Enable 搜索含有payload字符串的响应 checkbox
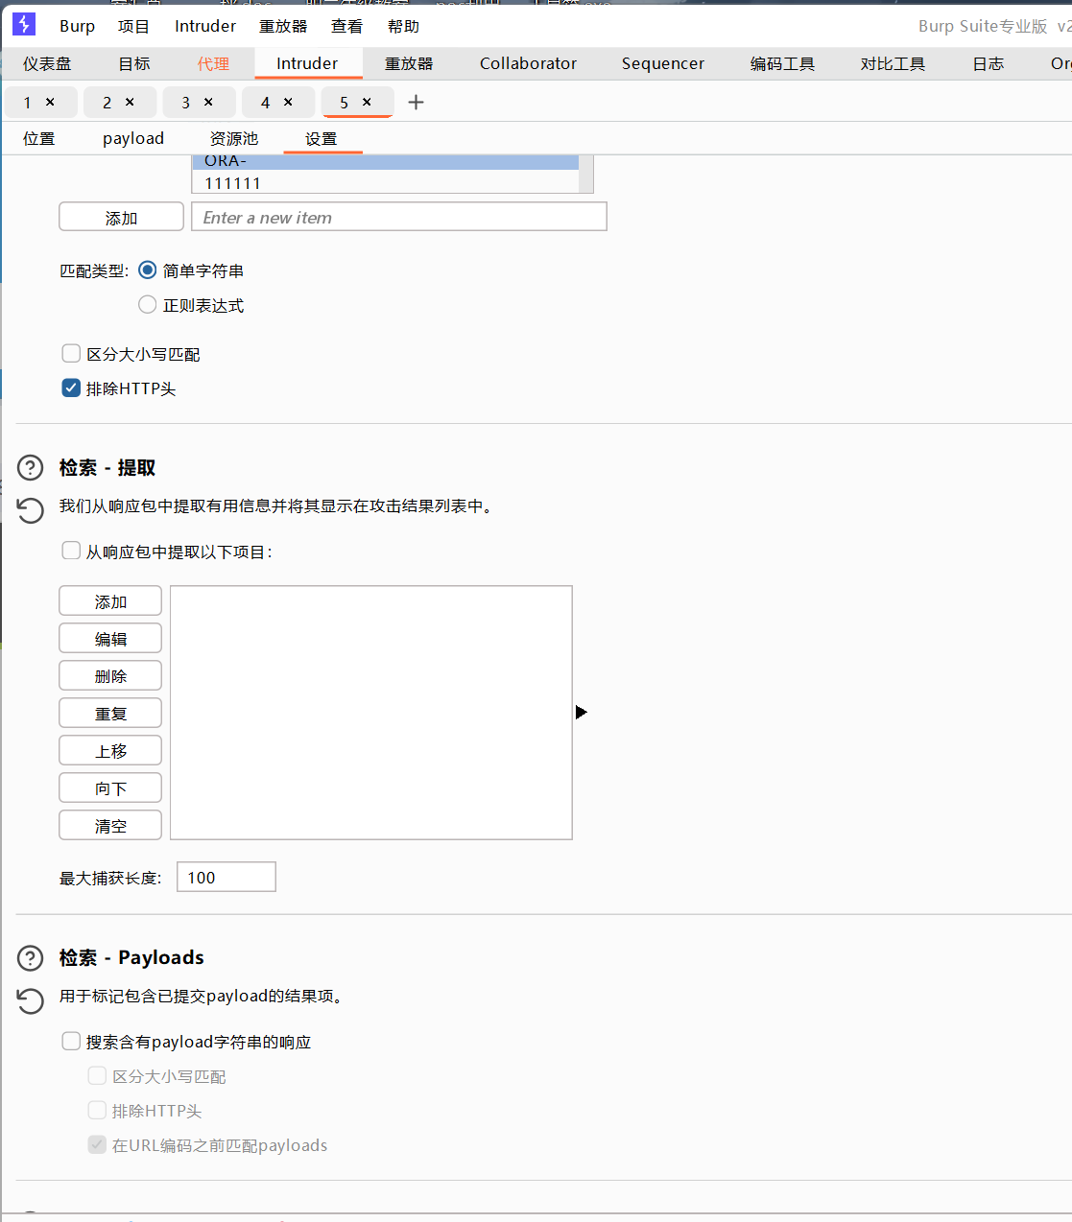 [x=71, y=1042]
